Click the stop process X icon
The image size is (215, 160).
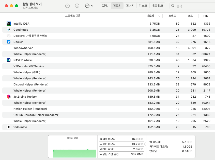tap(67, 6)
